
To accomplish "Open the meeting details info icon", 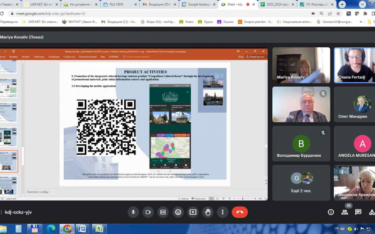I will [331, 212].
